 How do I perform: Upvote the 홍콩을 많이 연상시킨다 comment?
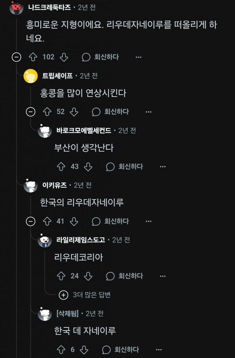pyautogui.click(x=47, y=112)
